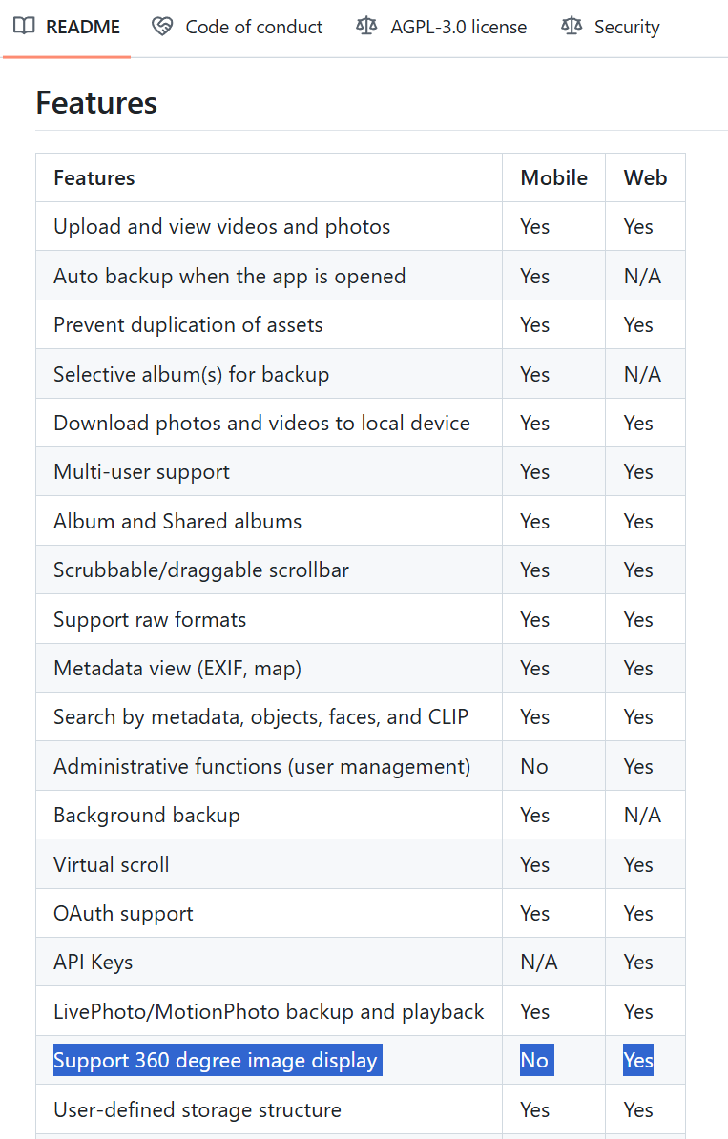The width and height of the screenshot is (728, 1139).
Task: Switch to the README tab
Action: coord(82,27)
